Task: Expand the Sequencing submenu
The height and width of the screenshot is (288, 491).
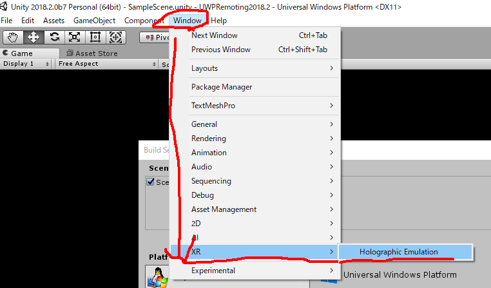Action: click(x=255, y=181)
